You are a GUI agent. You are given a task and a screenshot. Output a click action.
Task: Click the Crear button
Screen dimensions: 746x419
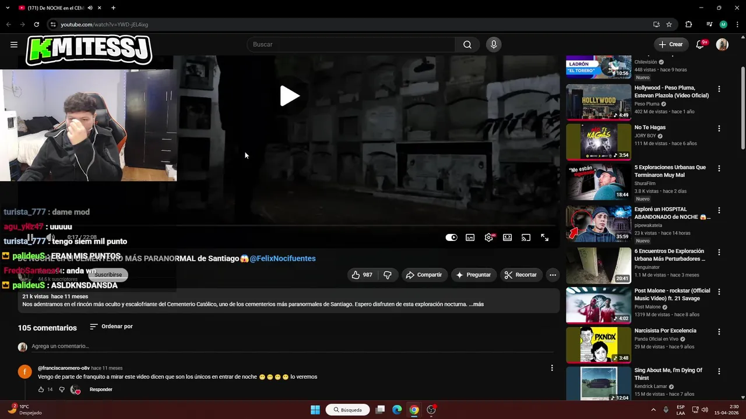tap(670, 44)
